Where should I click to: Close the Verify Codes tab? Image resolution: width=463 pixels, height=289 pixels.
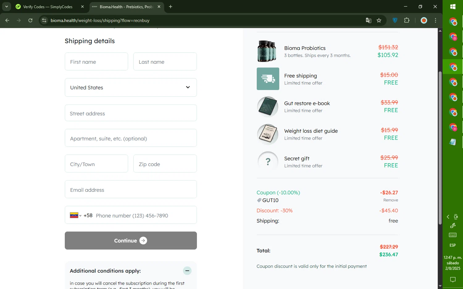click(82, 6)
